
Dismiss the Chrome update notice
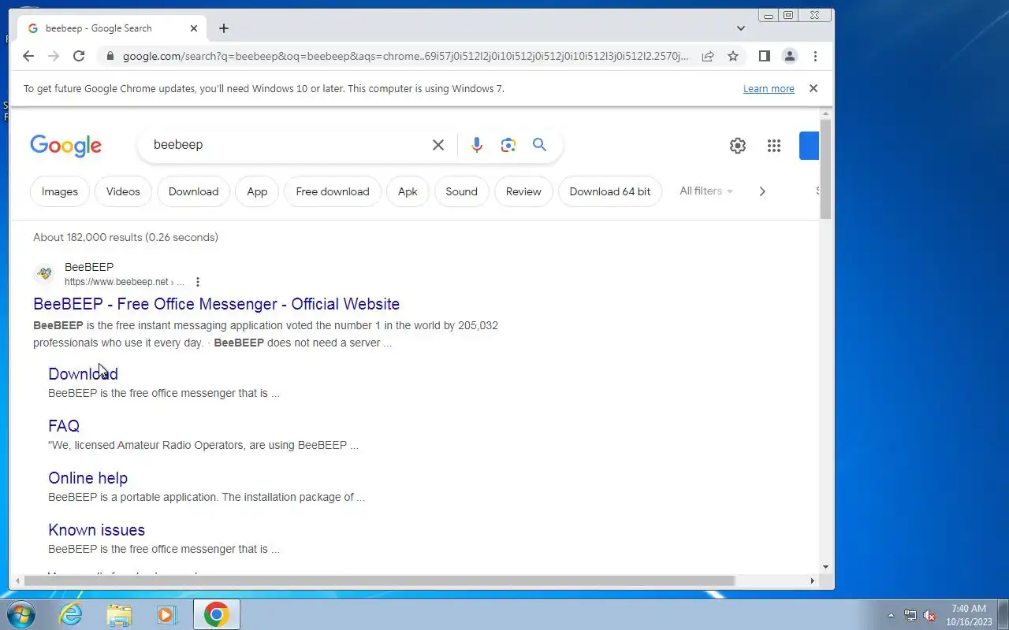pos(814,88)
